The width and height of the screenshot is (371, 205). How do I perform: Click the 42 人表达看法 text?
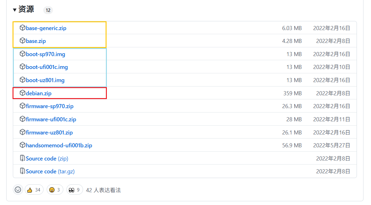click(103, 190)
